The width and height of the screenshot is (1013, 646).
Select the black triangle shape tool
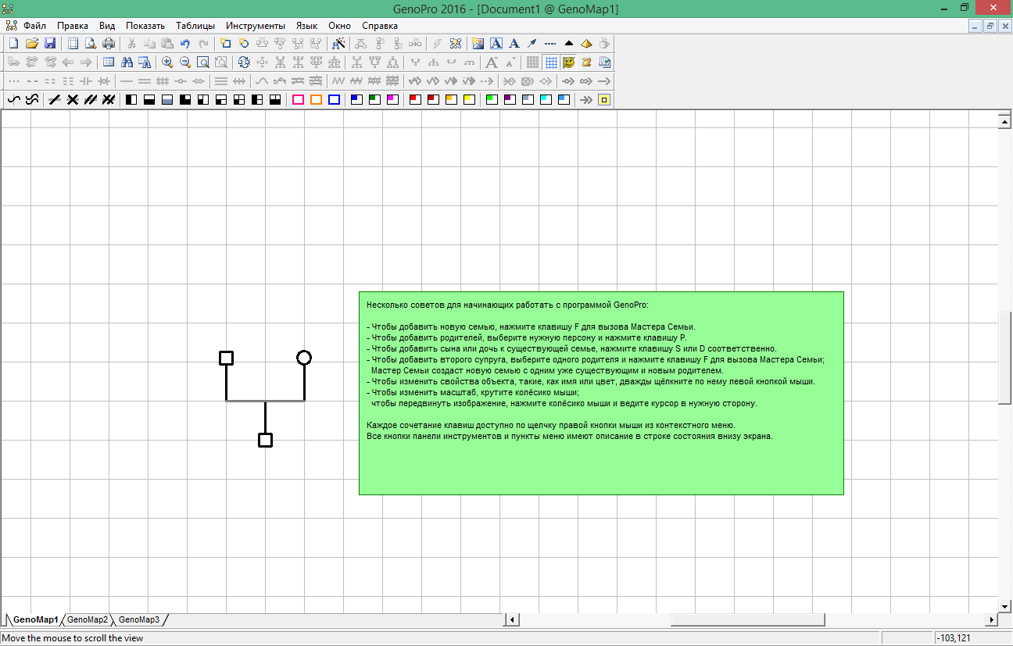click(x=569, y=44)
